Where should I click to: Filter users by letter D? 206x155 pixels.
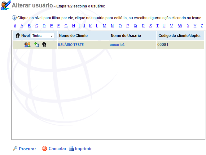tap(44, 26)
